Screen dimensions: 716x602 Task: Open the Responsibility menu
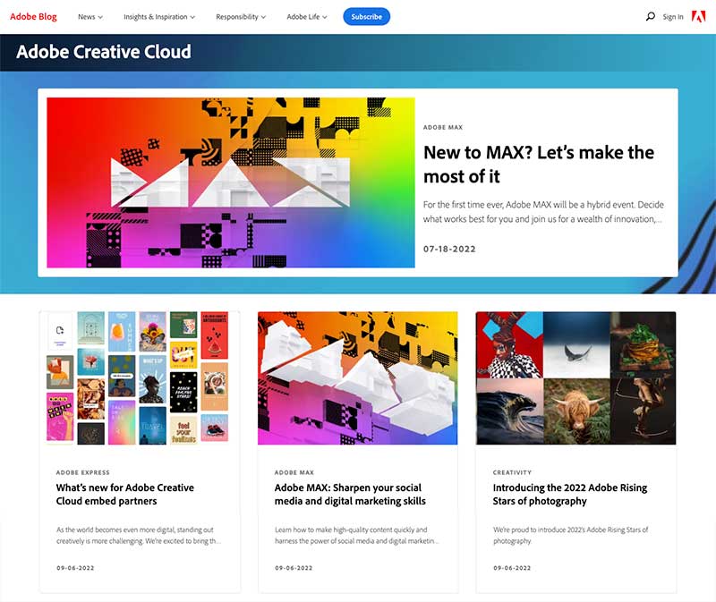point(241,17)
